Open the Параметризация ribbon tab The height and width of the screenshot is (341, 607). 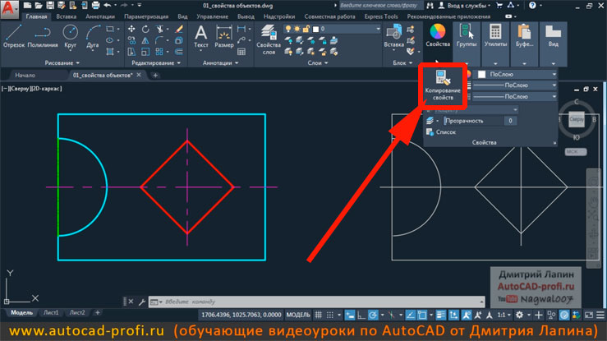point(146,16)
